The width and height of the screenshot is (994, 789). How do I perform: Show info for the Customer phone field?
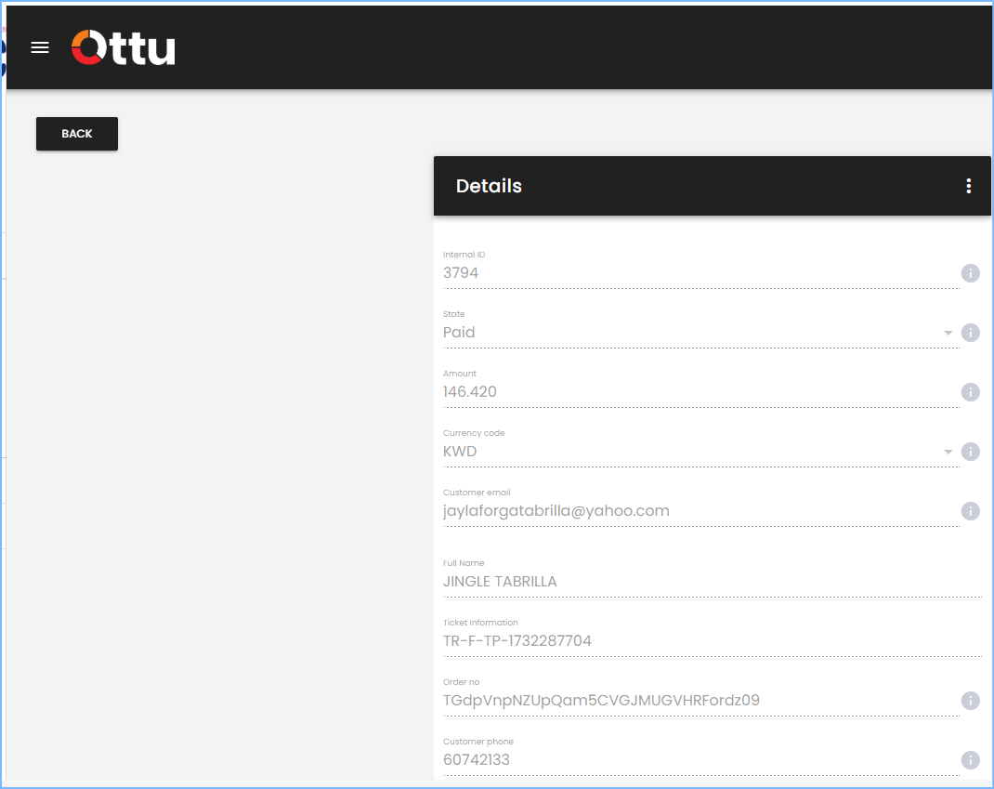click(x=970, y=760)
